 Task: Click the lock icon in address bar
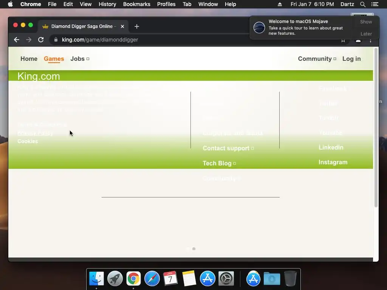[56, 40]
